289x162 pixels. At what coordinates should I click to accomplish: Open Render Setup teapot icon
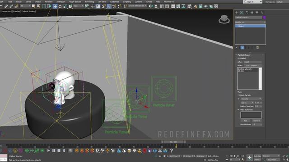[196, 6]
